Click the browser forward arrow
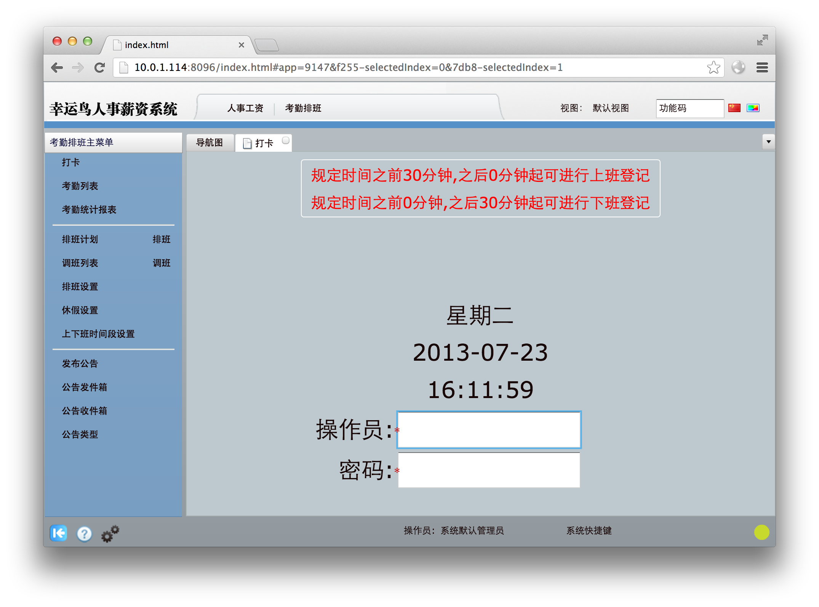The image size is (819, 607). click(78, 68)
